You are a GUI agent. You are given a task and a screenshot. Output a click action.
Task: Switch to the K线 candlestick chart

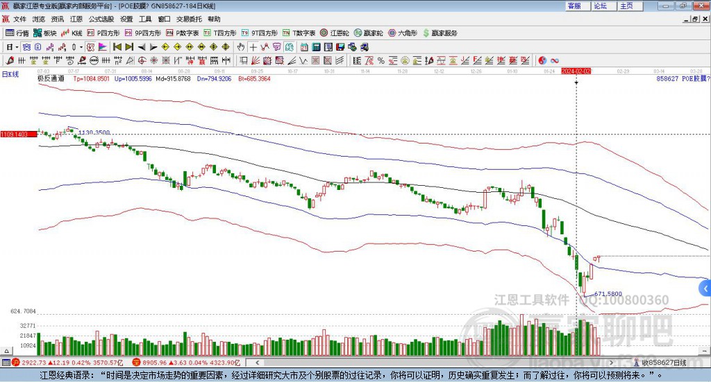point(72,33)
